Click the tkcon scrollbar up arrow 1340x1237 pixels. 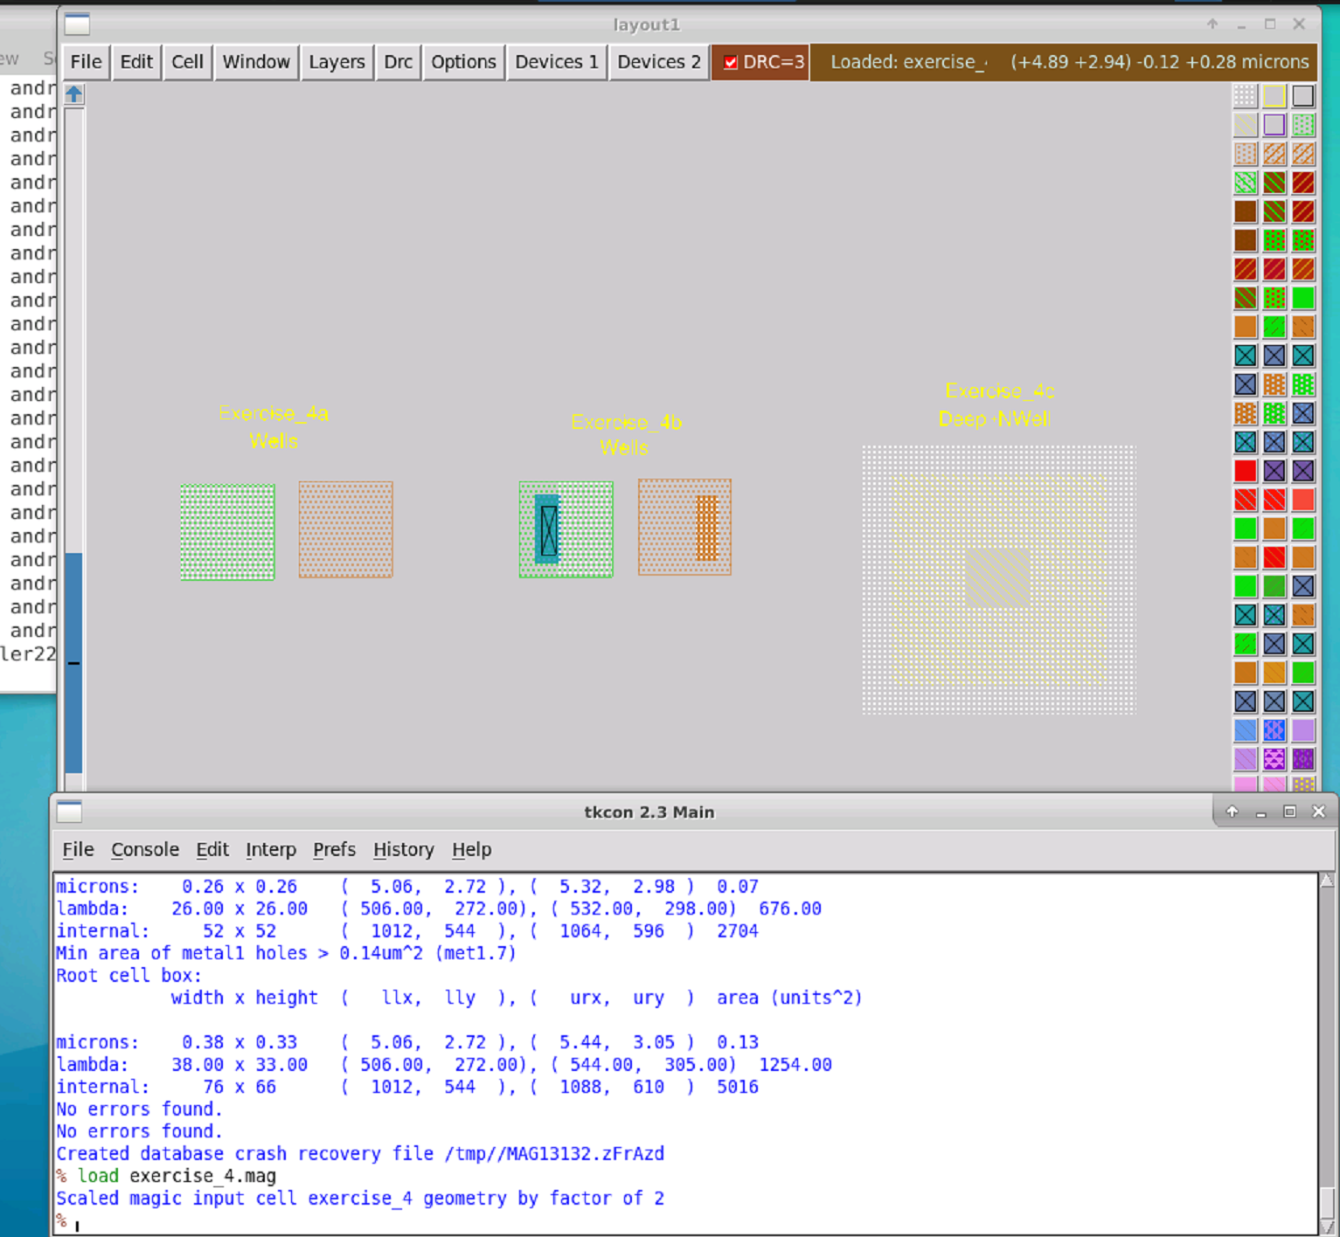point(1327,881)
